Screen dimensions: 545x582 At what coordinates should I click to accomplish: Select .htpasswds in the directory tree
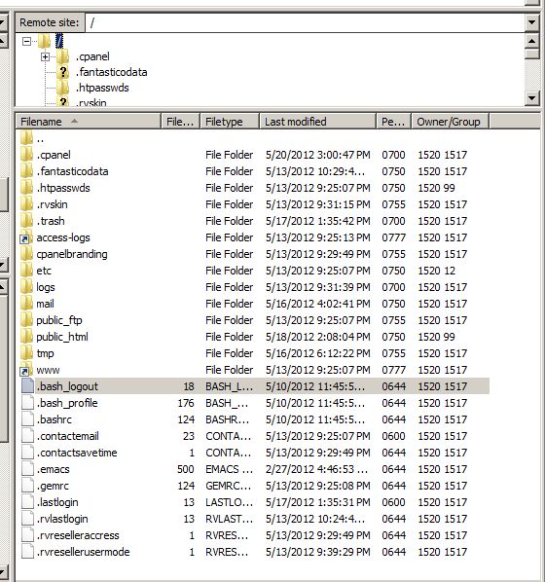(x=102, y=88)
